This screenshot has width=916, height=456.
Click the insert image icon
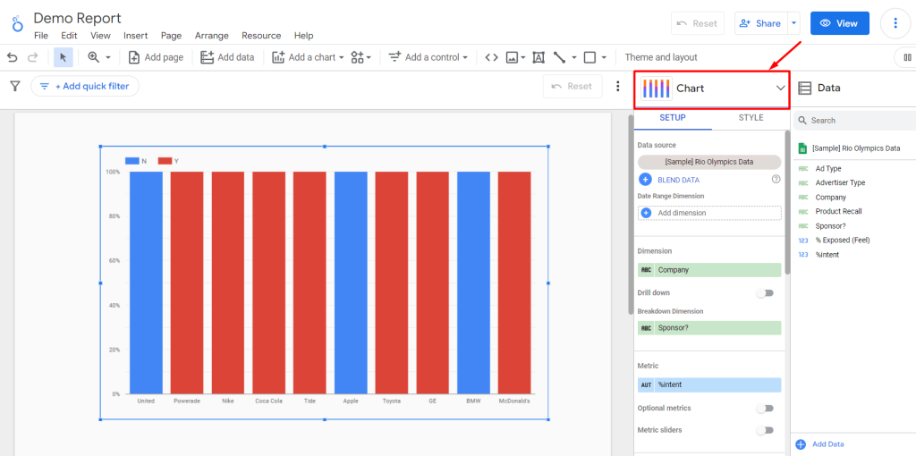tap(513, 57)
